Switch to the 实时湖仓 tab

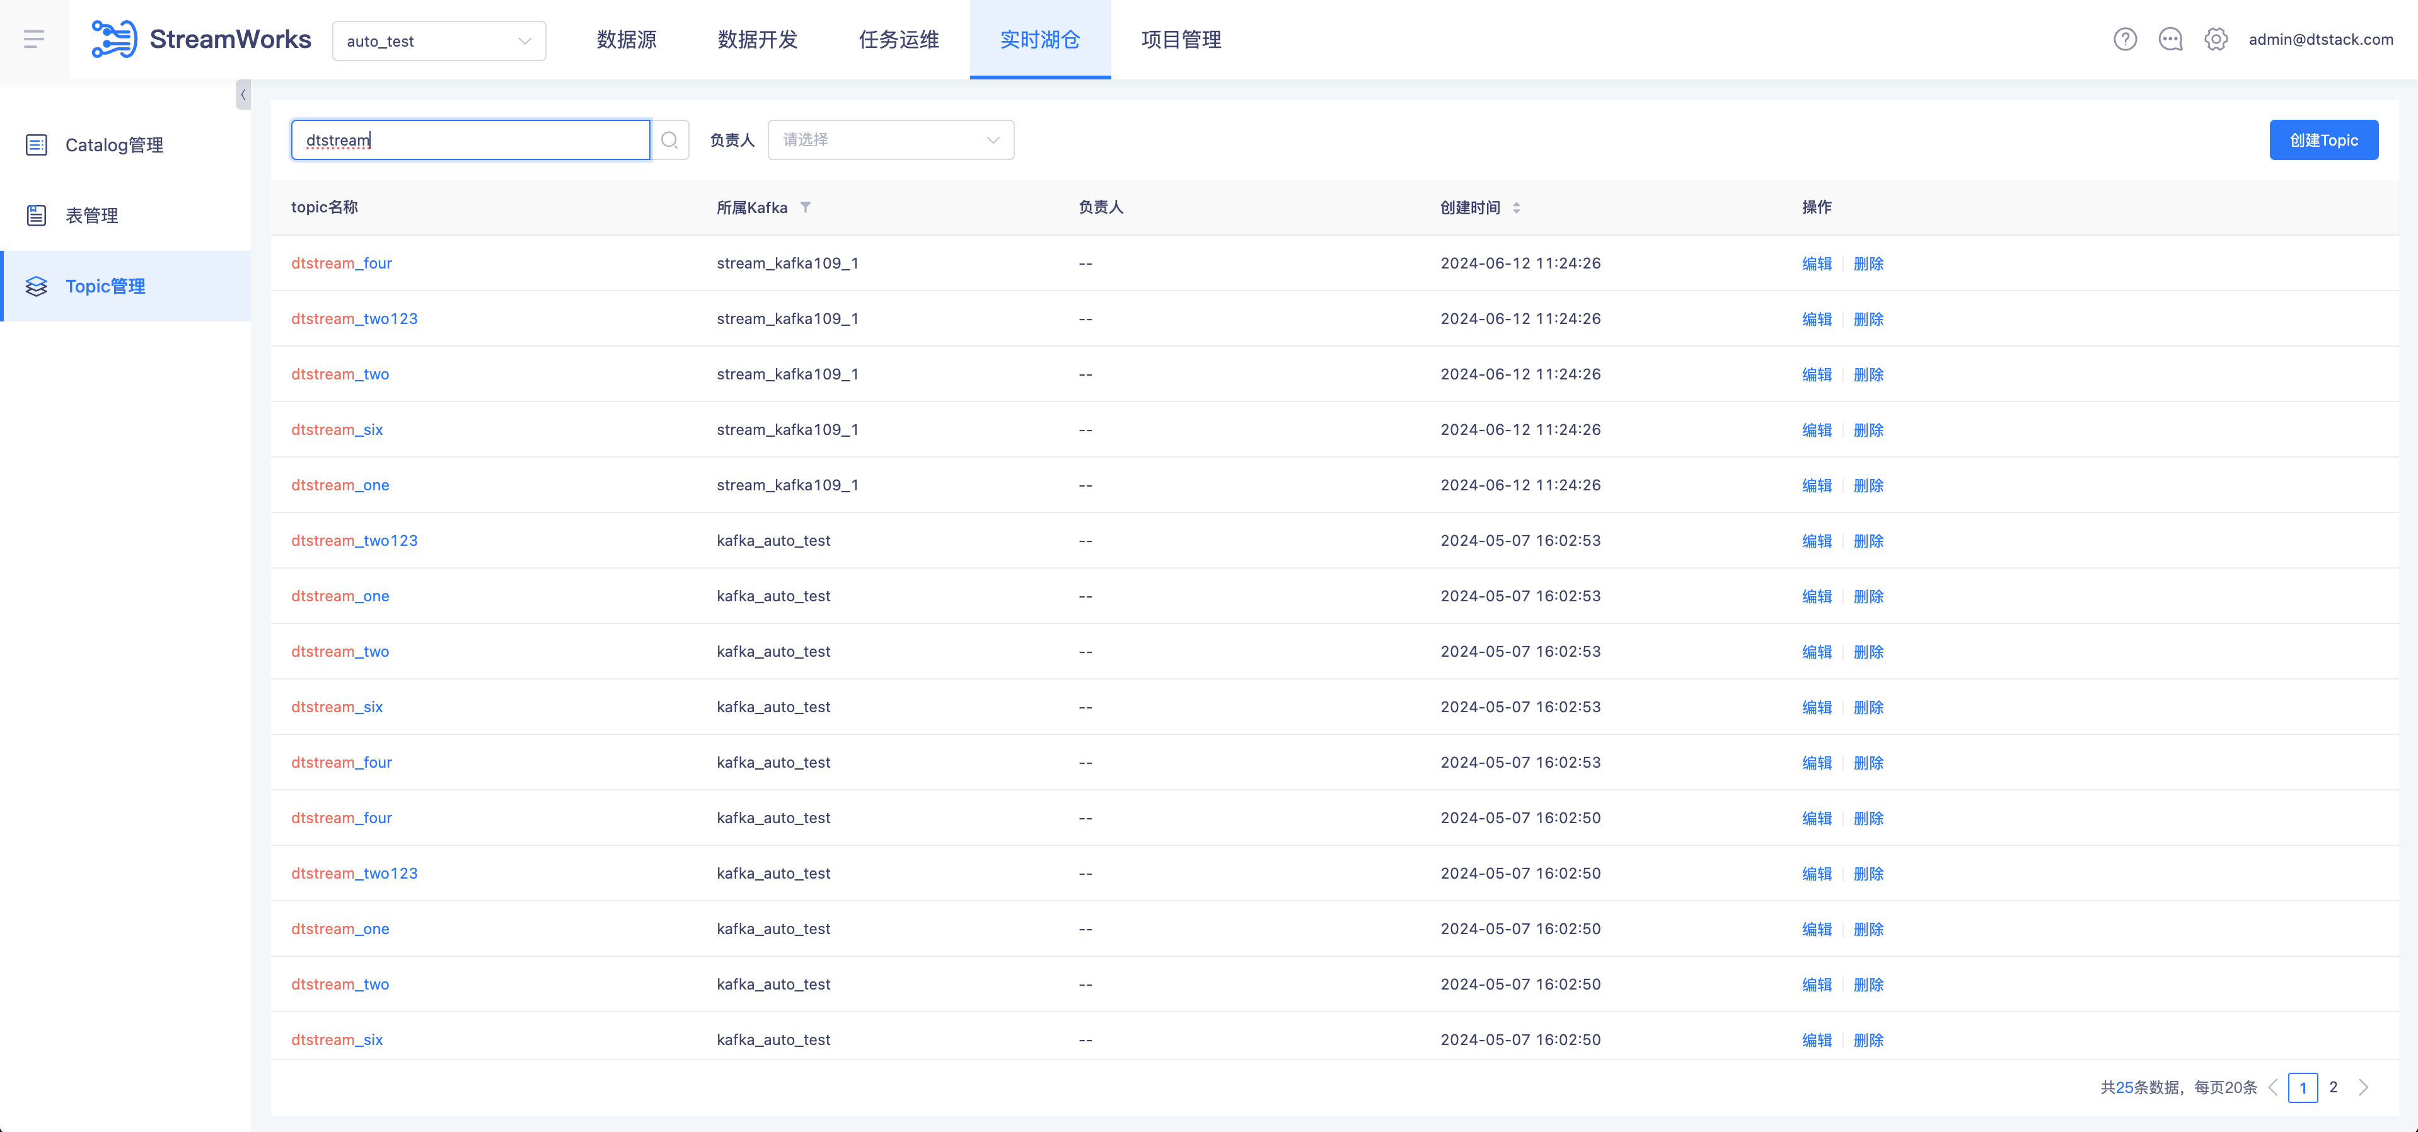(1040, 40)
